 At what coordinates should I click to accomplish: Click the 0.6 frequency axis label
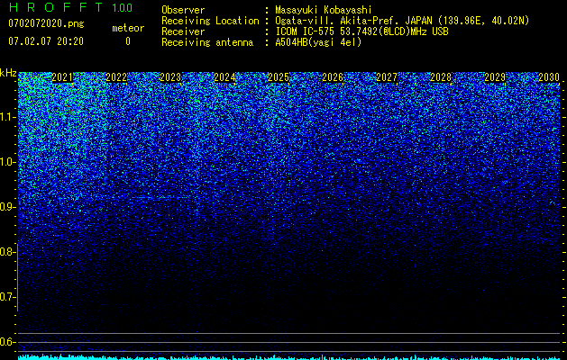point(8,342)
